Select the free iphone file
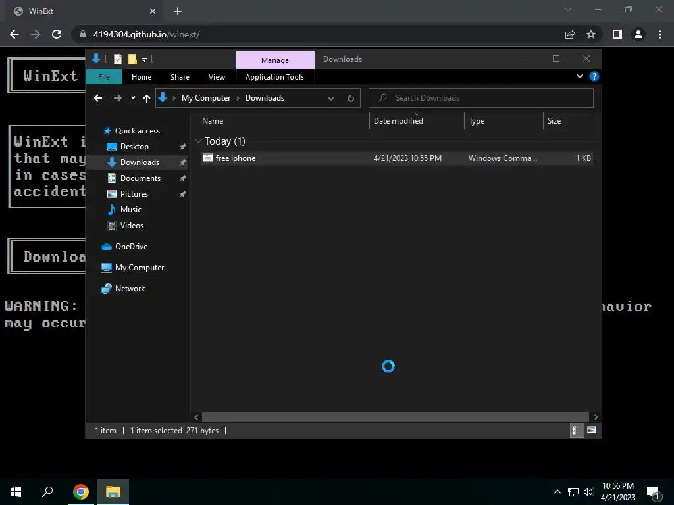The width and height of the screenshot is (674, 505). pyautogui.click(x=397, y=158)
